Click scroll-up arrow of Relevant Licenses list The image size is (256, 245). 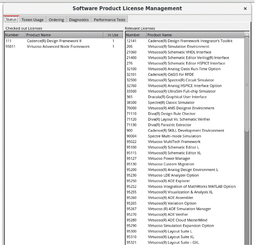coord(247,35)
